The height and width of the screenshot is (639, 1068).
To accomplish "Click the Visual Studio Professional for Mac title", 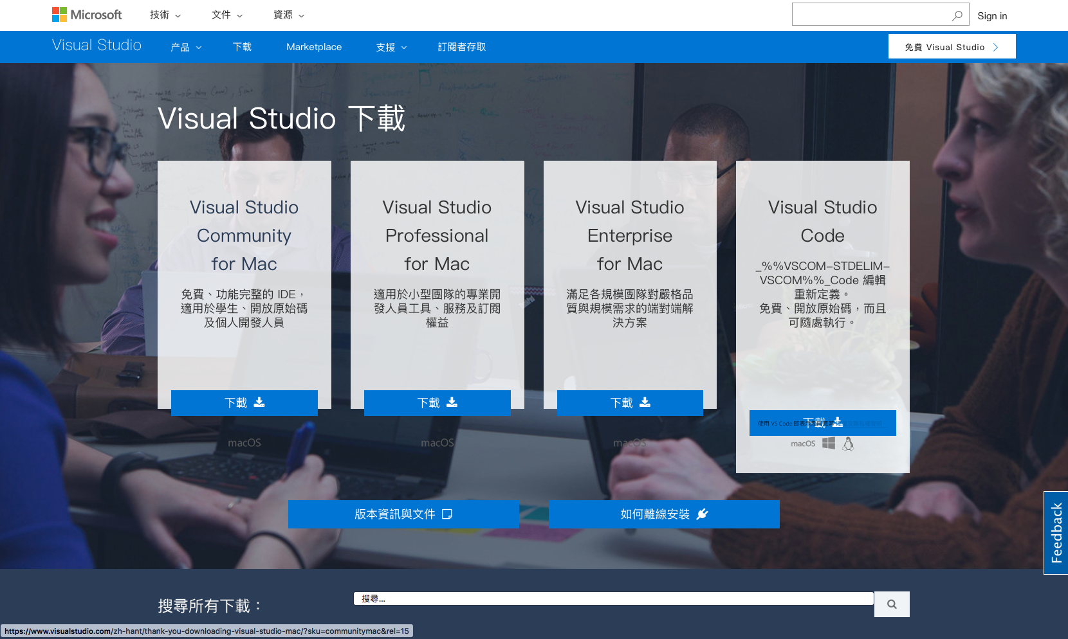I will [437, 235].
